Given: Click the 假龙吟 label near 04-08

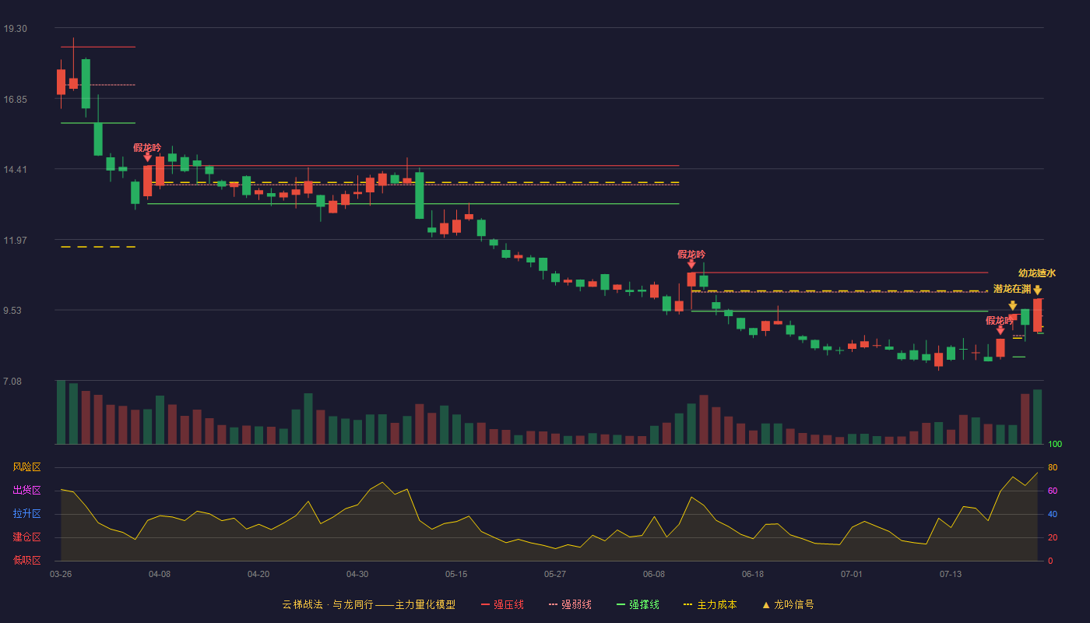Looking at the screenshot, I should 147,148.
